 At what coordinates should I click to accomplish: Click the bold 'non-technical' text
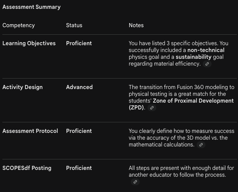point(206,50)
